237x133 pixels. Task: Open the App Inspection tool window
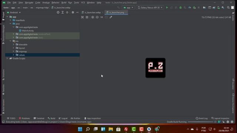[x=93, y=118]
